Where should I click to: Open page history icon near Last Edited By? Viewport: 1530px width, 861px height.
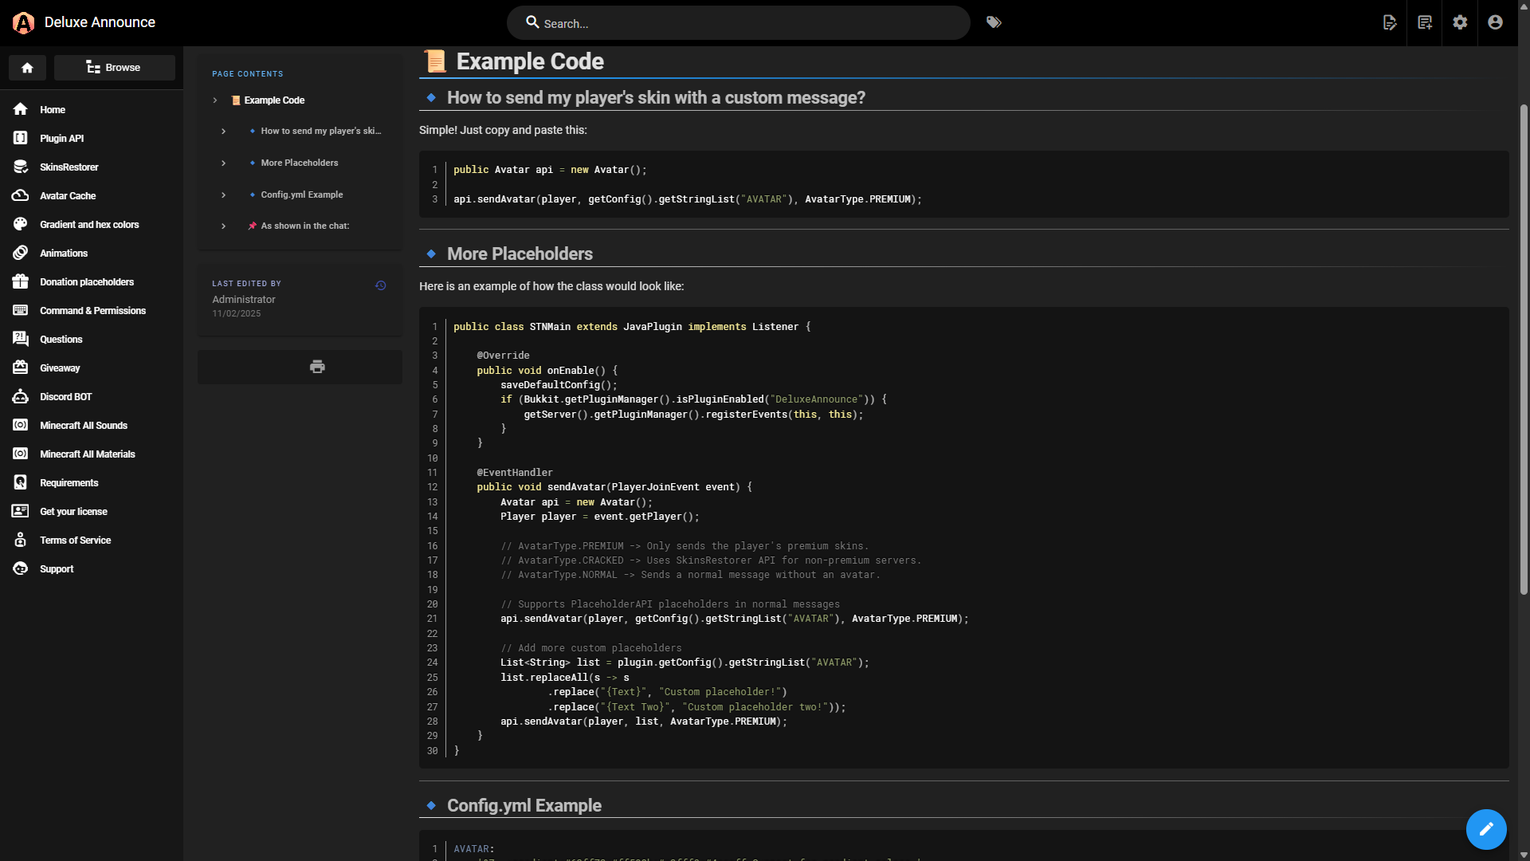pyautogui.click(x=381, y=285)
